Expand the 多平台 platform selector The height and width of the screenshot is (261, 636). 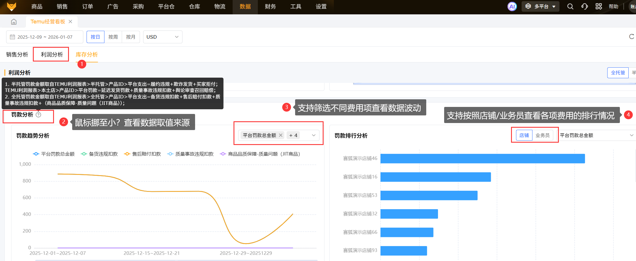[x=540, y=6]
